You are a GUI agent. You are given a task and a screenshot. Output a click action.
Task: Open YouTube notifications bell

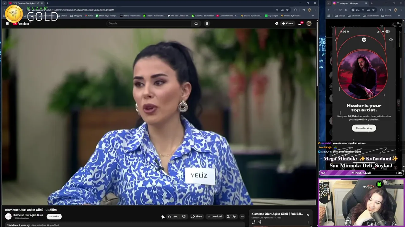point(300,23)
